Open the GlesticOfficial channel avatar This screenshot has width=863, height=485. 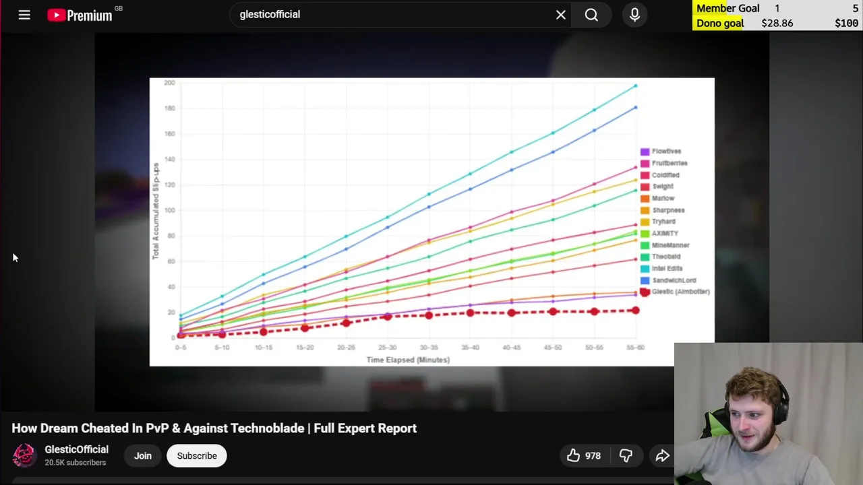[24, 455]
